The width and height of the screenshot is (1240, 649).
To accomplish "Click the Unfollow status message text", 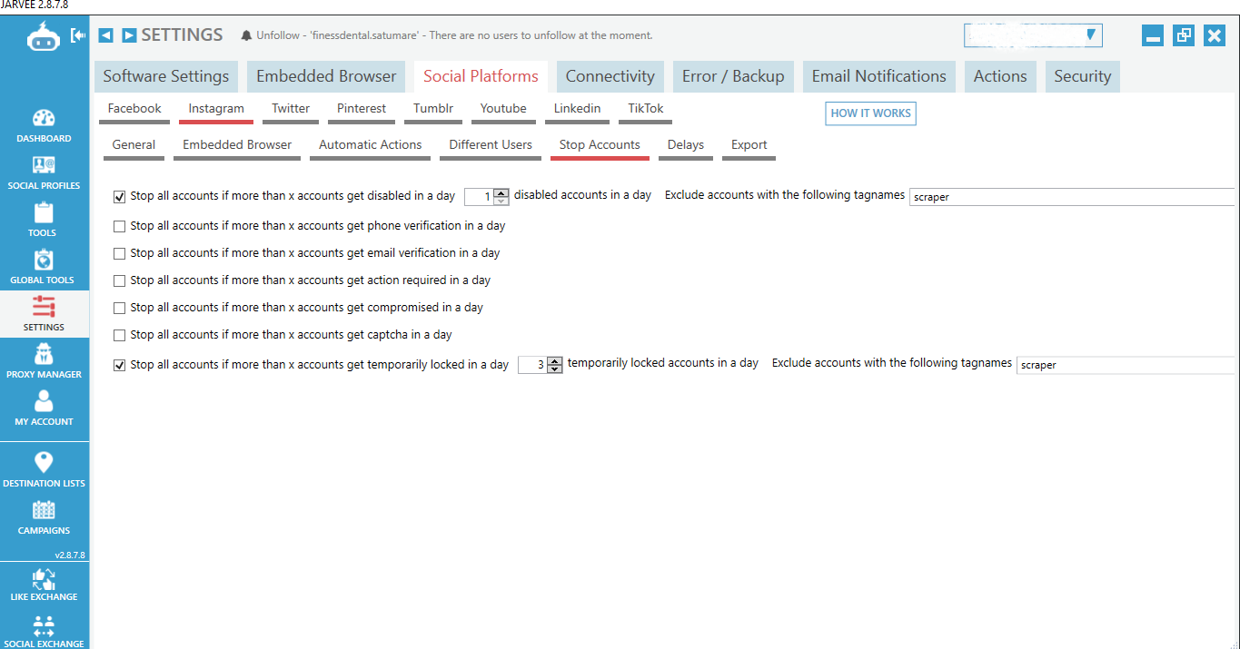I will [454, 36].
